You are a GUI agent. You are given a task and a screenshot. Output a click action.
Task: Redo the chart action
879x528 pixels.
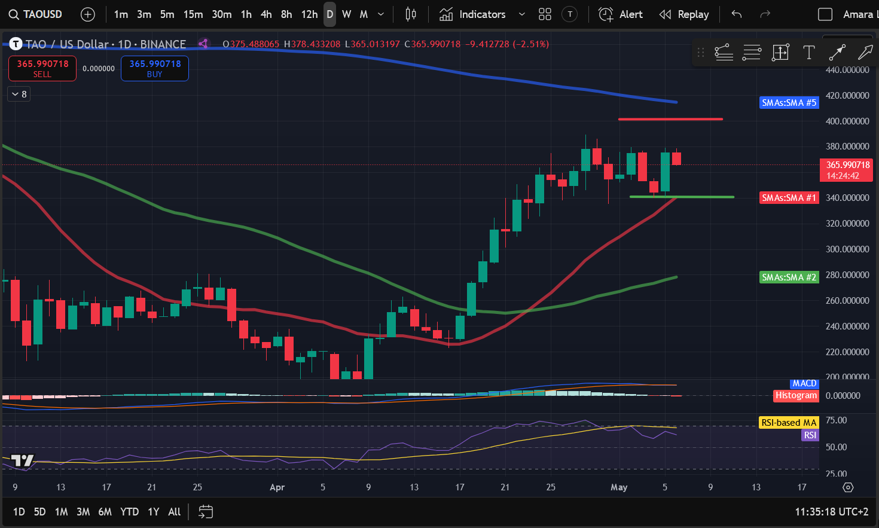coord(765,14)
